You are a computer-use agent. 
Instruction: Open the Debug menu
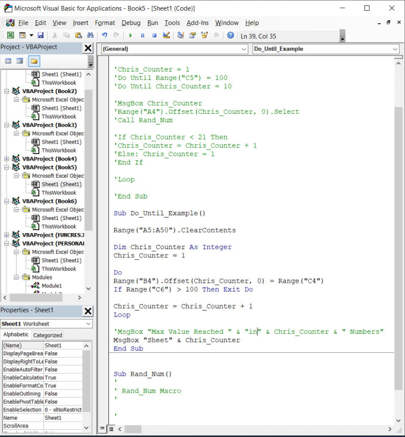(131, 23)
